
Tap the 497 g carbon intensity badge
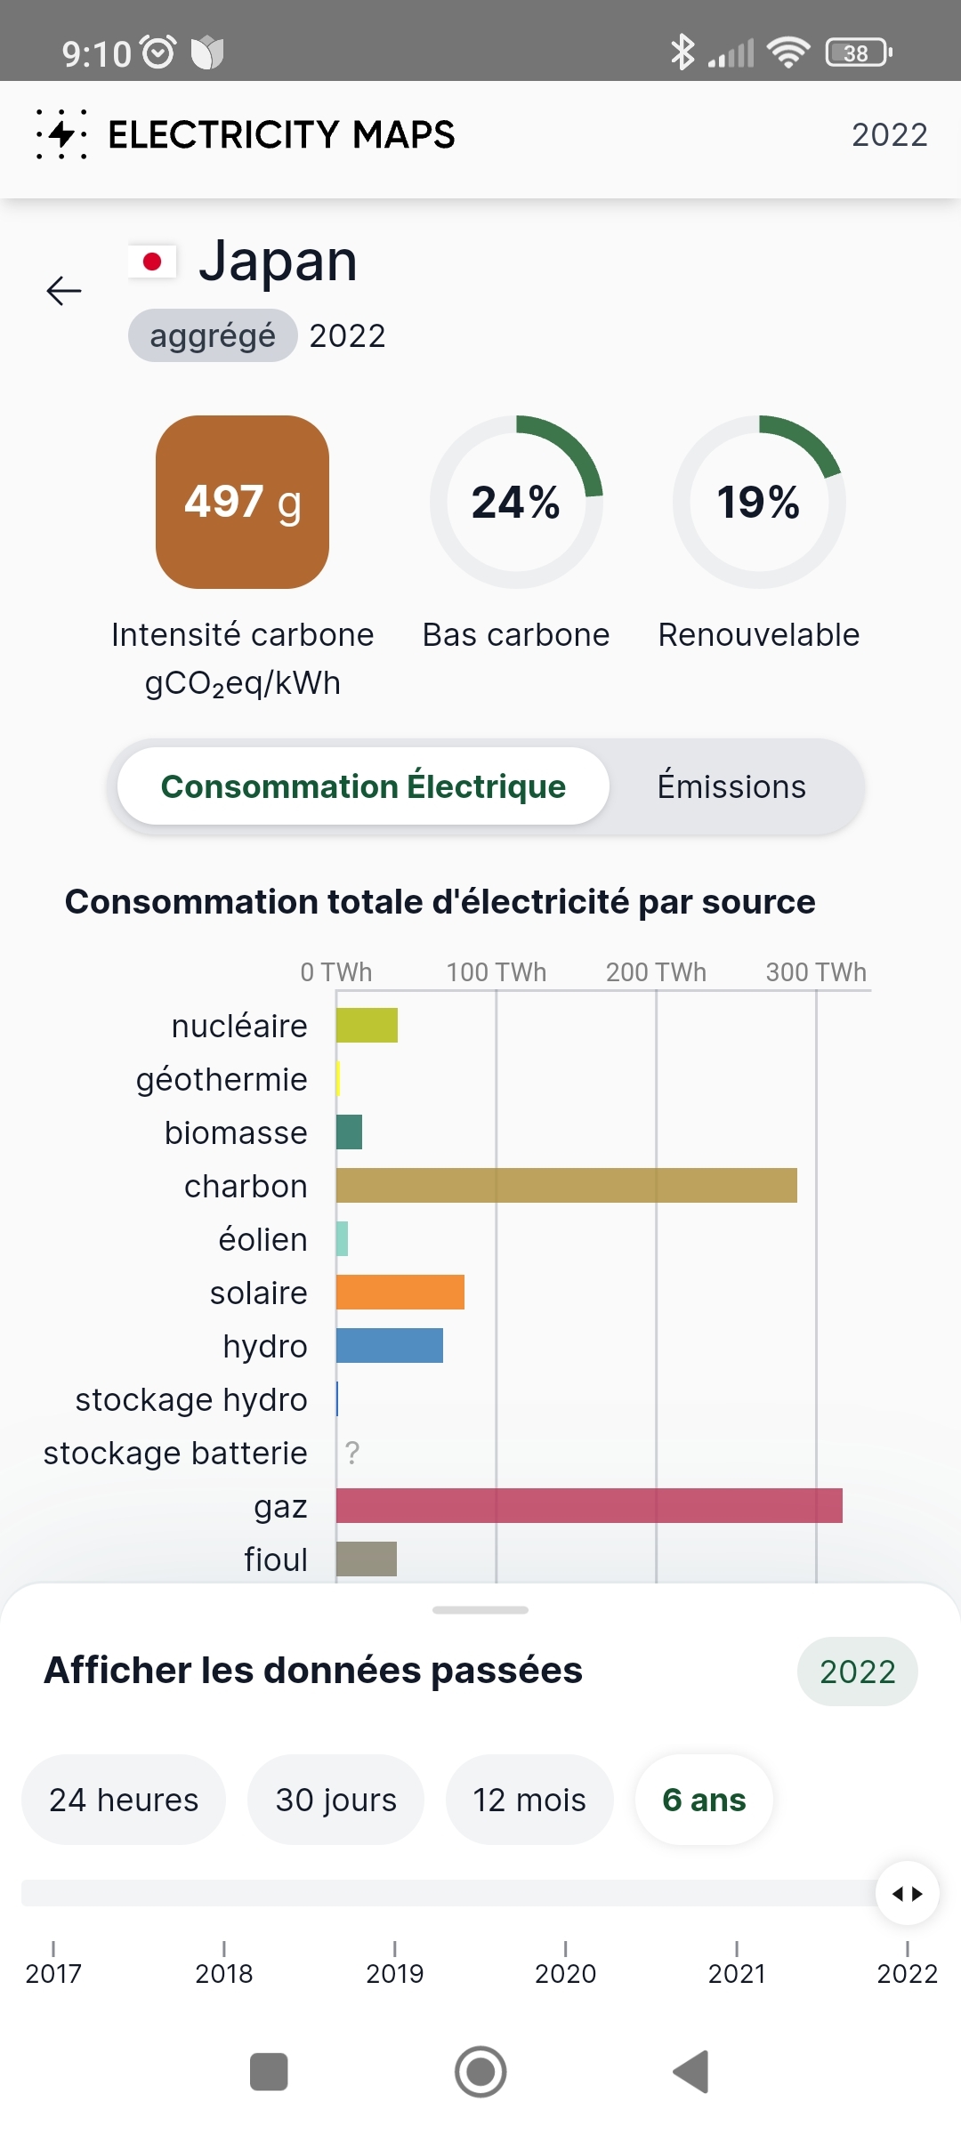[x=242, y=502]
